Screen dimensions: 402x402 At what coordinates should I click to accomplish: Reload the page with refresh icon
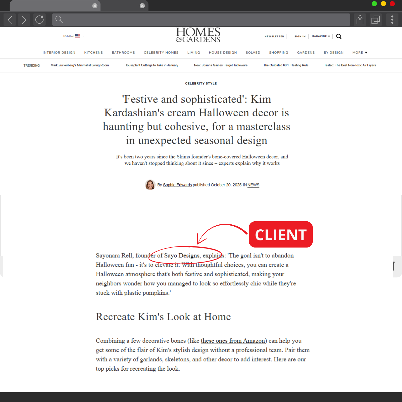(39, 20)
